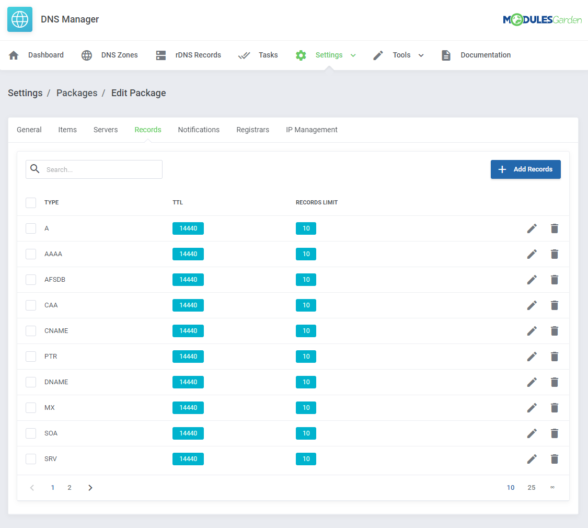
Task: Check the MX record checkbox
Action: 31,408
